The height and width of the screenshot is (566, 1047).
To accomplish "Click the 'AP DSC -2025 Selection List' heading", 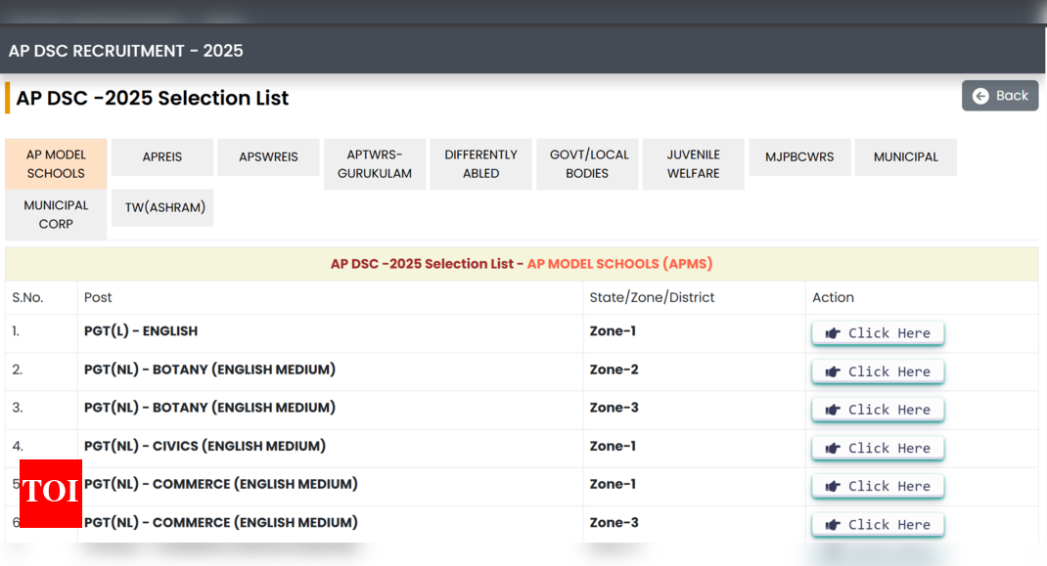I will coord(153,98).
